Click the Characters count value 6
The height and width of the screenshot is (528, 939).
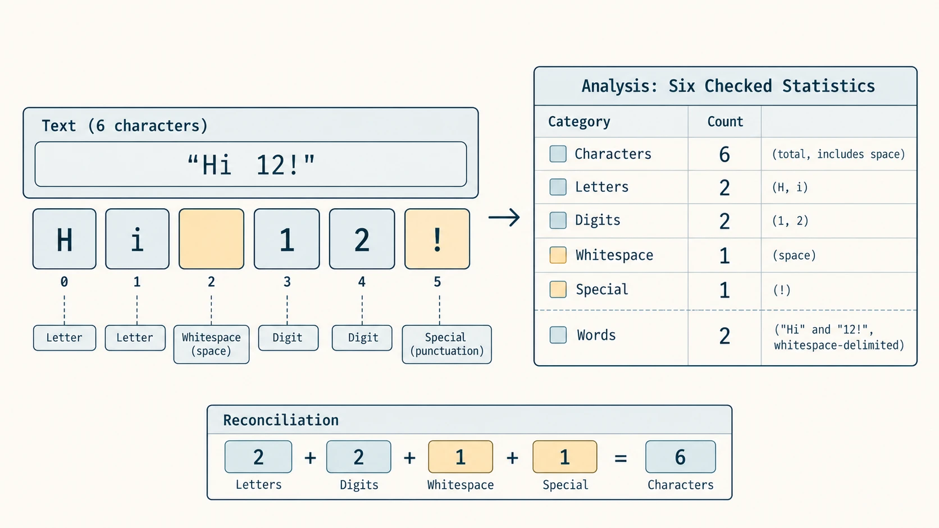[724, 154]
